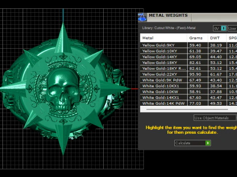
Task: Click the 37.88 DWT value
Action: 216,92
